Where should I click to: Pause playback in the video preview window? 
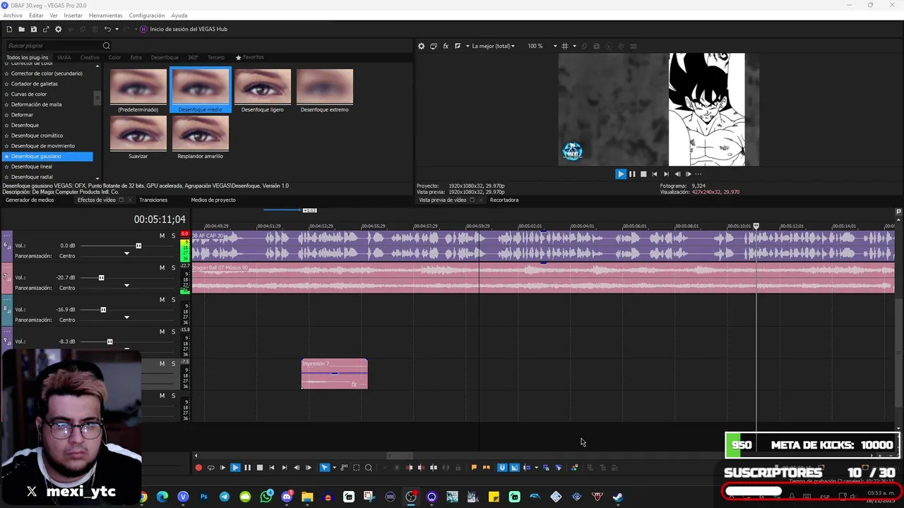[x=632, y=174]
